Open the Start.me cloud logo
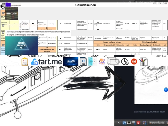This screenshot has width=168, height=126. (x=46, y=62)
